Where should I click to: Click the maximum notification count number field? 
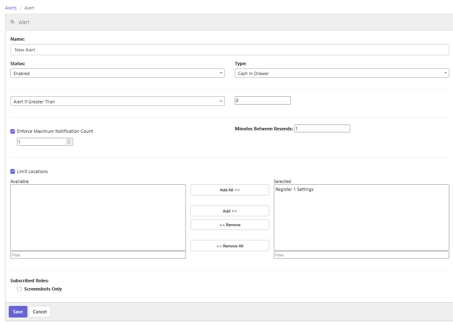45,142
